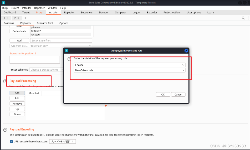This screenshot has height=150, width=250.
Task: Open the Project menu
Action: coord(15,8)
